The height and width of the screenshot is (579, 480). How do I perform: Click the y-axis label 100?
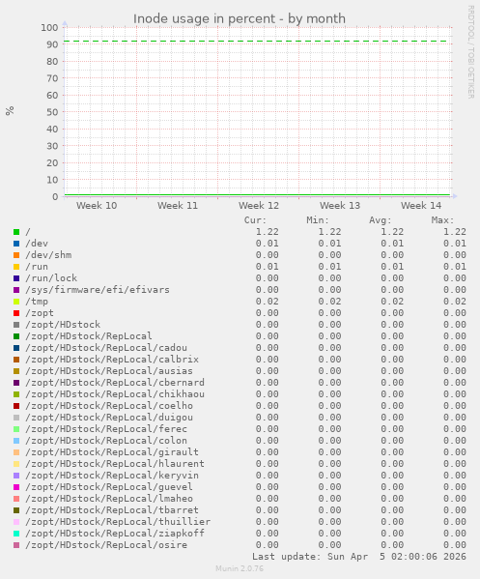click(49, 28)
